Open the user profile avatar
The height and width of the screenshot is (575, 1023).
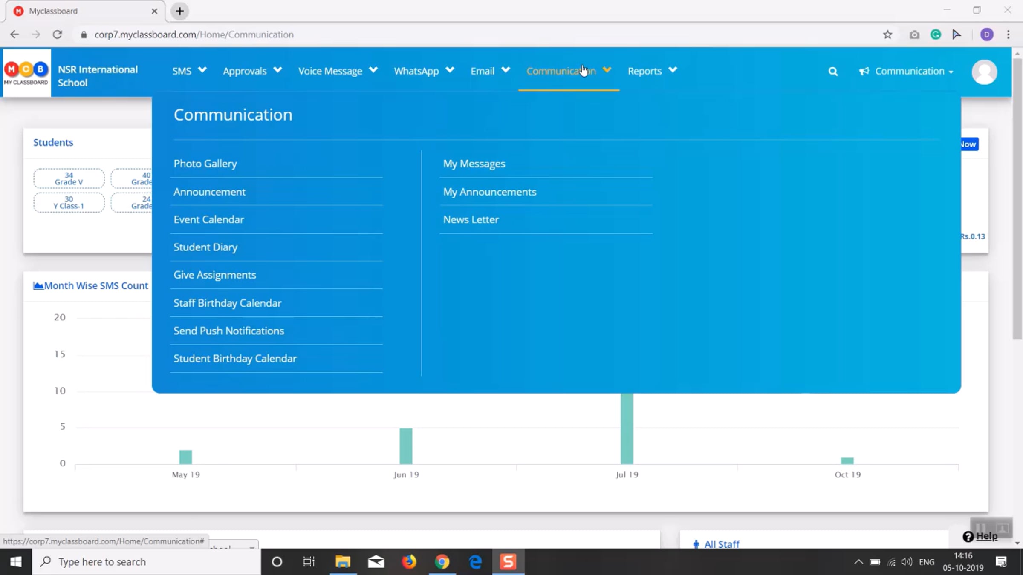pyautogui.click(x=984, y=72)
